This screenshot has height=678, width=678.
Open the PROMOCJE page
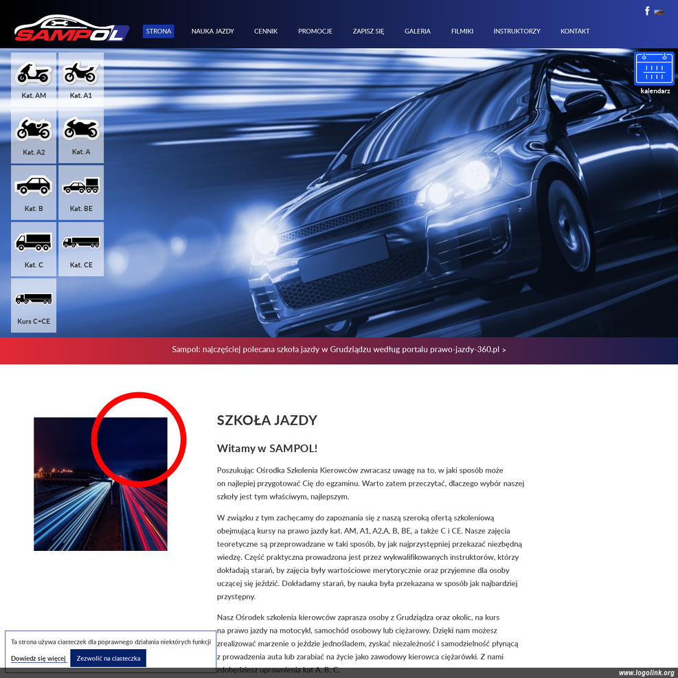(315, 31)
